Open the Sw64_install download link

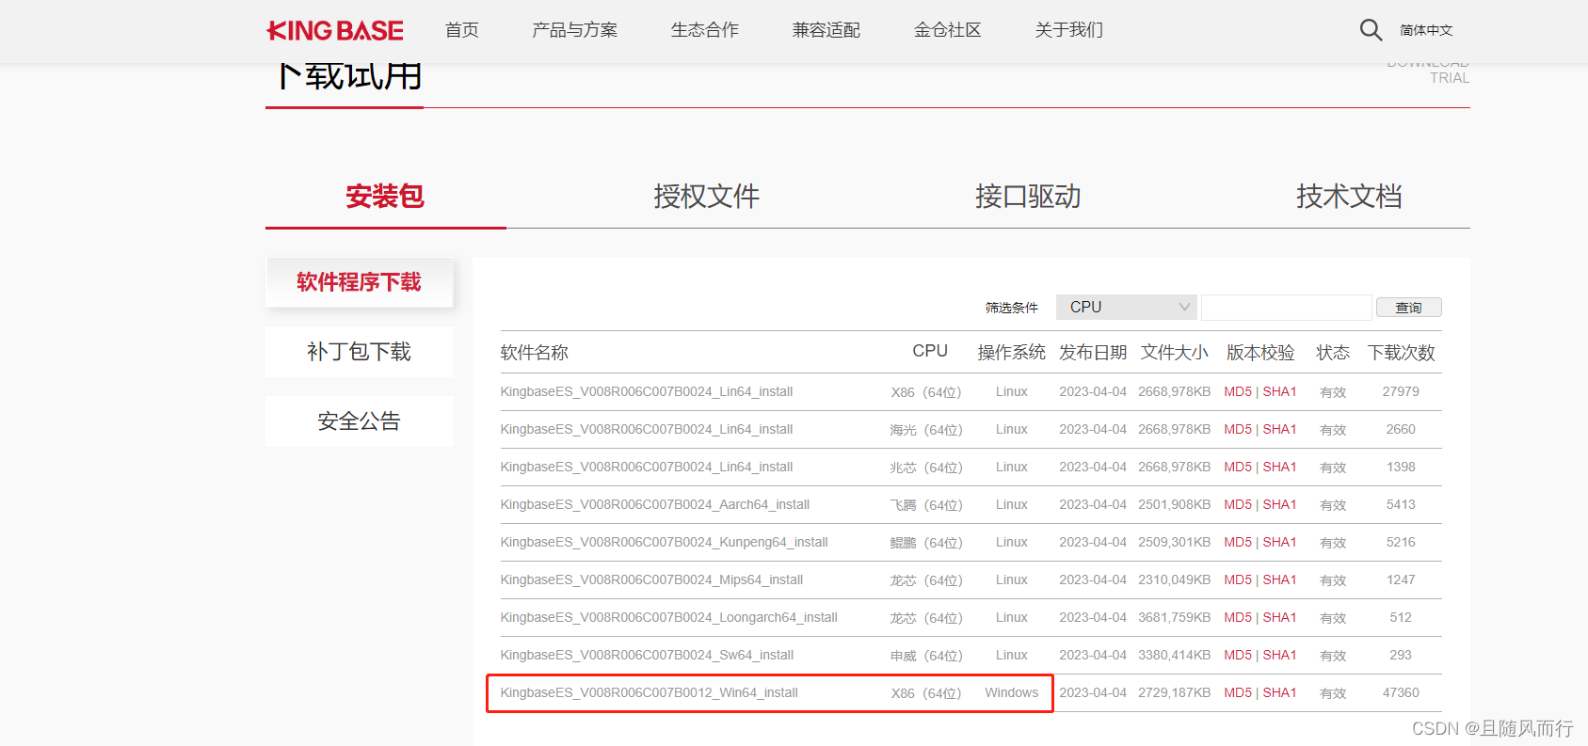coord(647,655)
